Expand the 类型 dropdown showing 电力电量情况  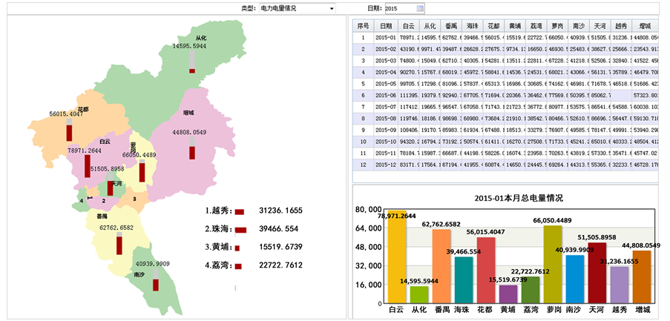(x=331, y=8)
